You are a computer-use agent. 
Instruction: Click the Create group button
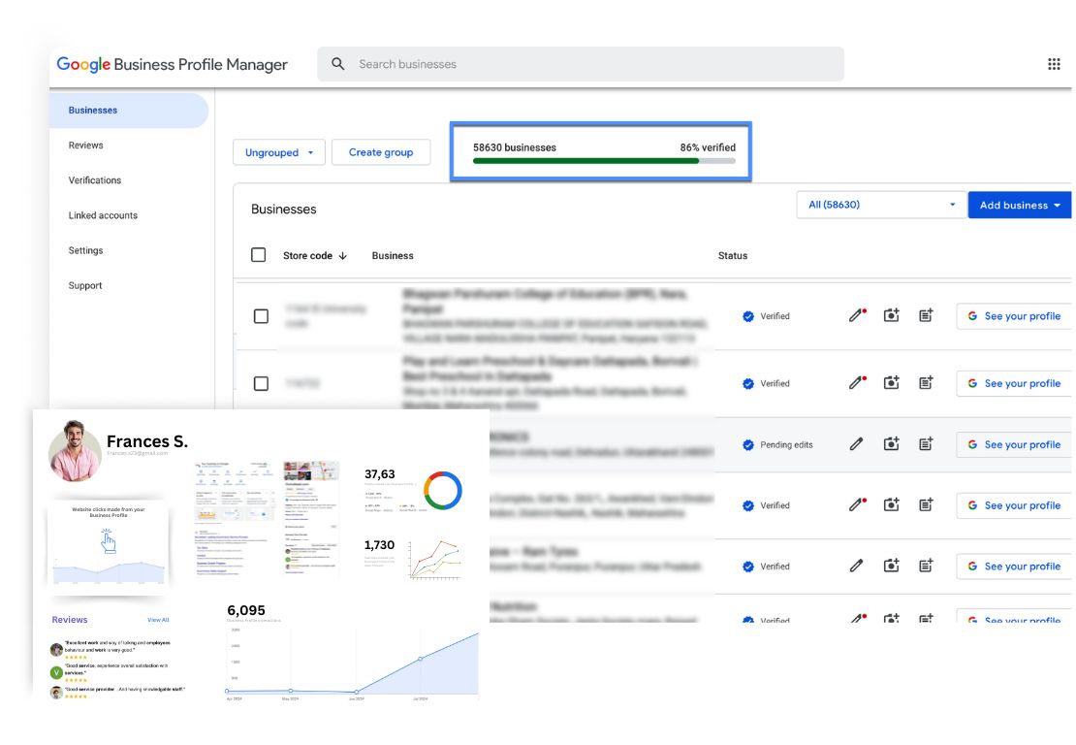pos(381,152)
